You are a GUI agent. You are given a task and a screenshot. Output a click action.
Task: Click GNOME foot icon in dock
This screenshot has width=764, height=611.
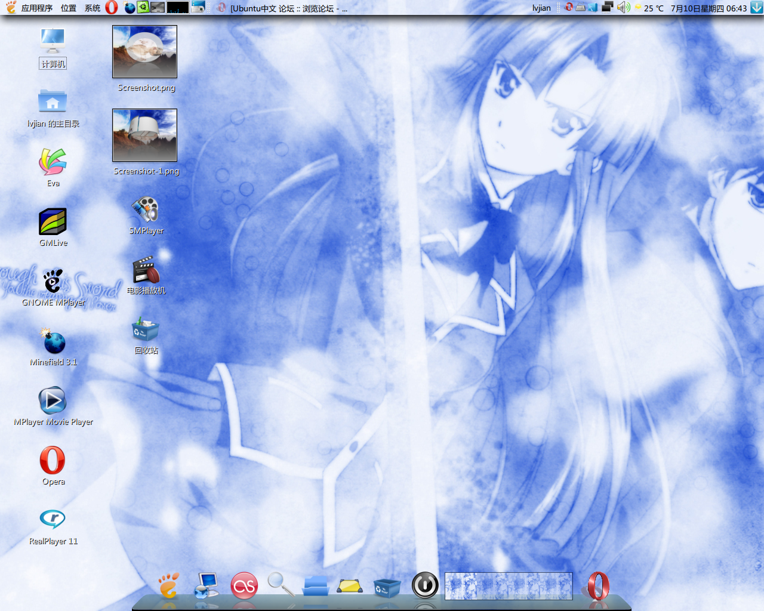(x=168, y=585)
